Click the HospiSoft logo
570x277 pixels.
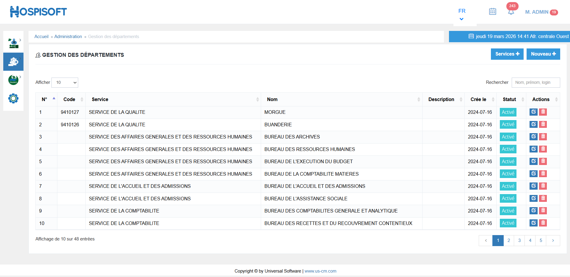(38, 12)
